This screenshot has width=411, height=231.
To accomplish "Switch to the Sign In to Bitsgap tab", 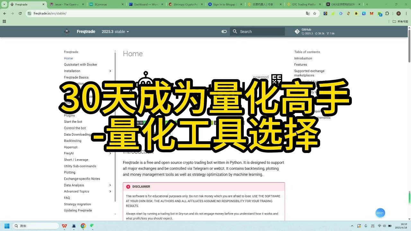I will (x=225, y=4).
